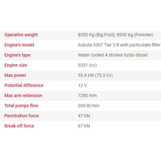This screenshot has width=161, height=161.
Task: Click the Engine's type label
Action: pyautogui.click(x=17, y=55)
